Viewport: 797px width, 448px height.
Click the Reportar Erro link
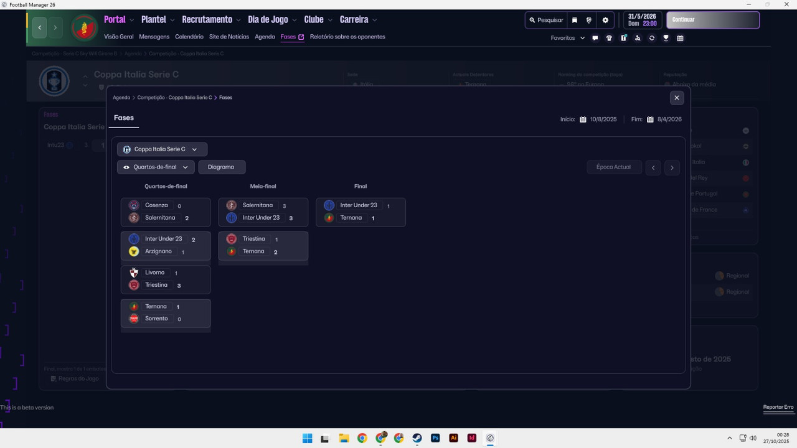click(x=778, y=408)
